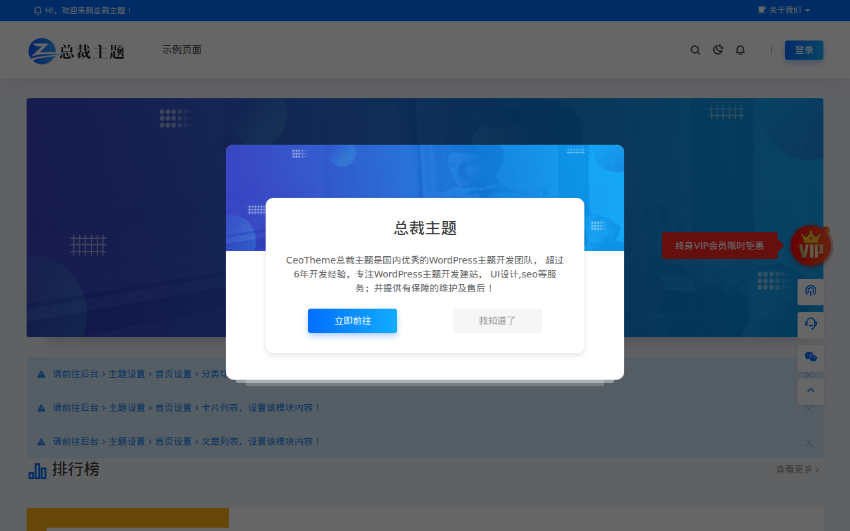Open the 示例页面 navigation menu item
Screen dimensions: 850x531
(x=182, y=50)
